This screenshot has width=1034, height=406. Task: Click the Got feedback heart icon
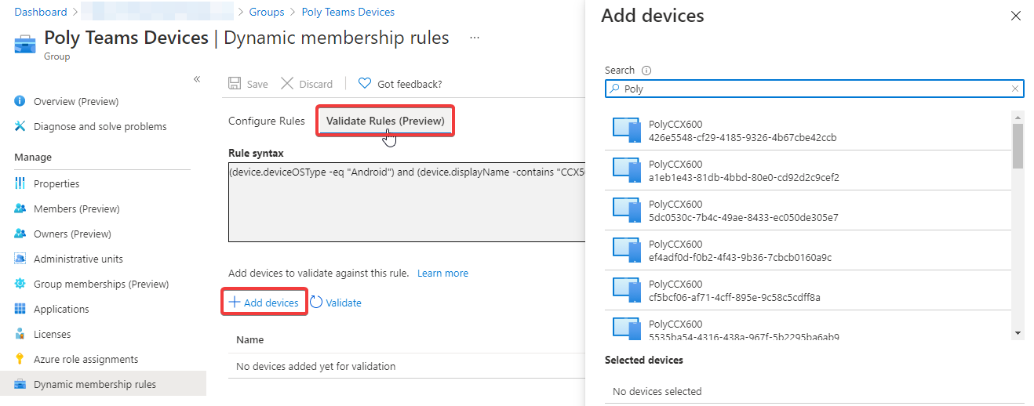point(365,83)
